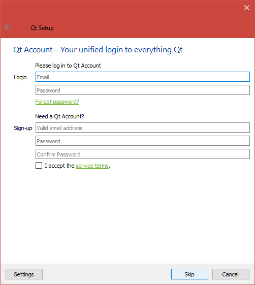
Task: Select the Login Password field
Action: point(143,90)
